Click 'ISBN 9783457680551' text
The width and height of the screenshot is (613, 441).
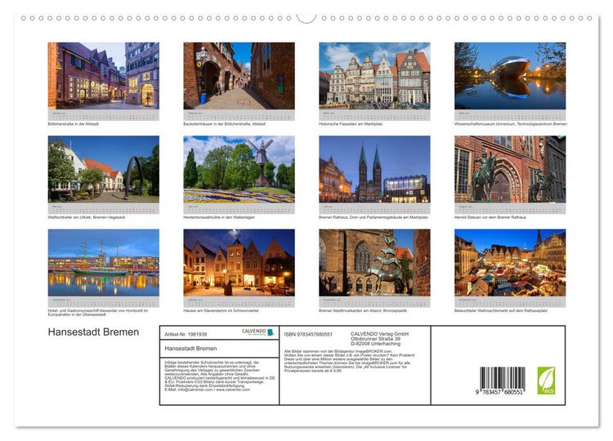coord(308,334)
